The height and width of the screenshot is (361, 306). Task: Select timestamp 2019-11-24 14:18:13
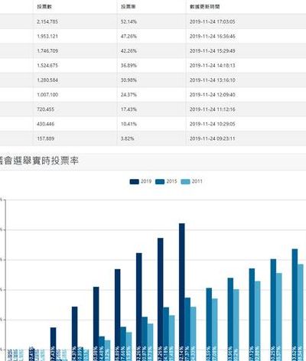tap(212, 66)
